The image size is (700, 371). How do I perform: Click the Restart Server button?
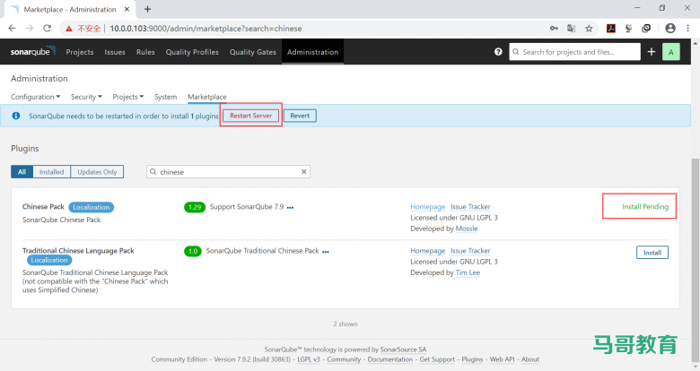click(x=251, y=116)
